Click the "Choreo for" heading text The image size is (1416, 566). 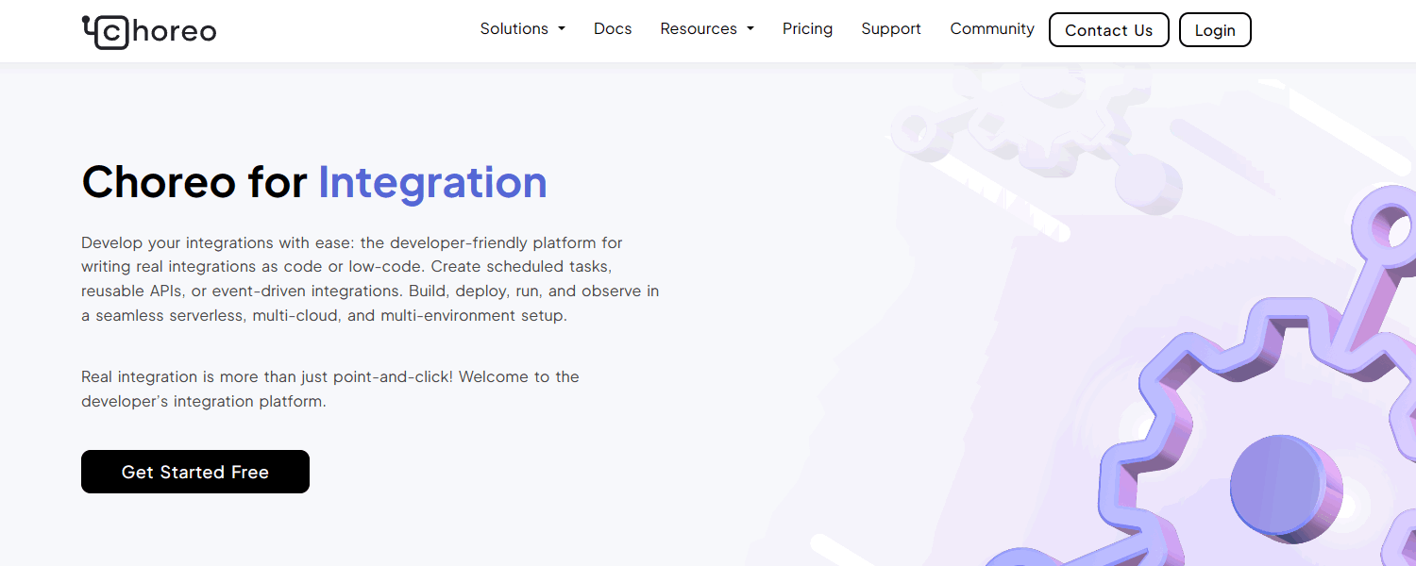point(194,182)
